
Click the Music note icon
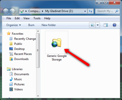11,79
